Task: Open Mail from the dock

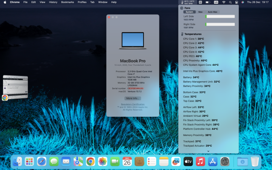Action: (66, 161)
